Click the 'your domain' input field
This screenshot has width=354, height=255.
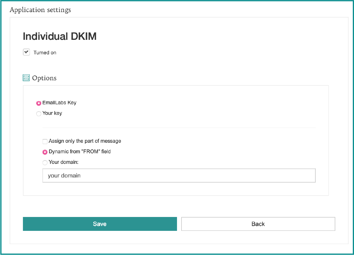pyautogui.click(x=179, y=175)
